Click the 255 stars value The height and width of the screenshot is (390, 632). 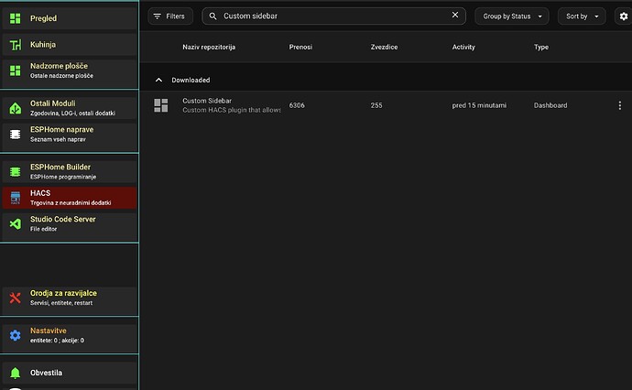376,105
